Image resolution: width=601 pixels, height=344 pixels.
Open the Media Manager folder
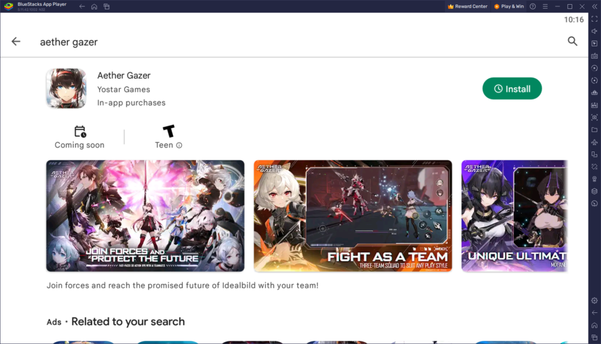(x=595, y=130)
